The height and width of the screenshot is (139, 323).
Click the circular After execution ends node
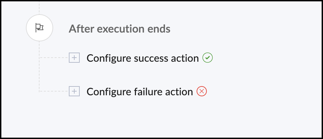click(x=39, y=28)
